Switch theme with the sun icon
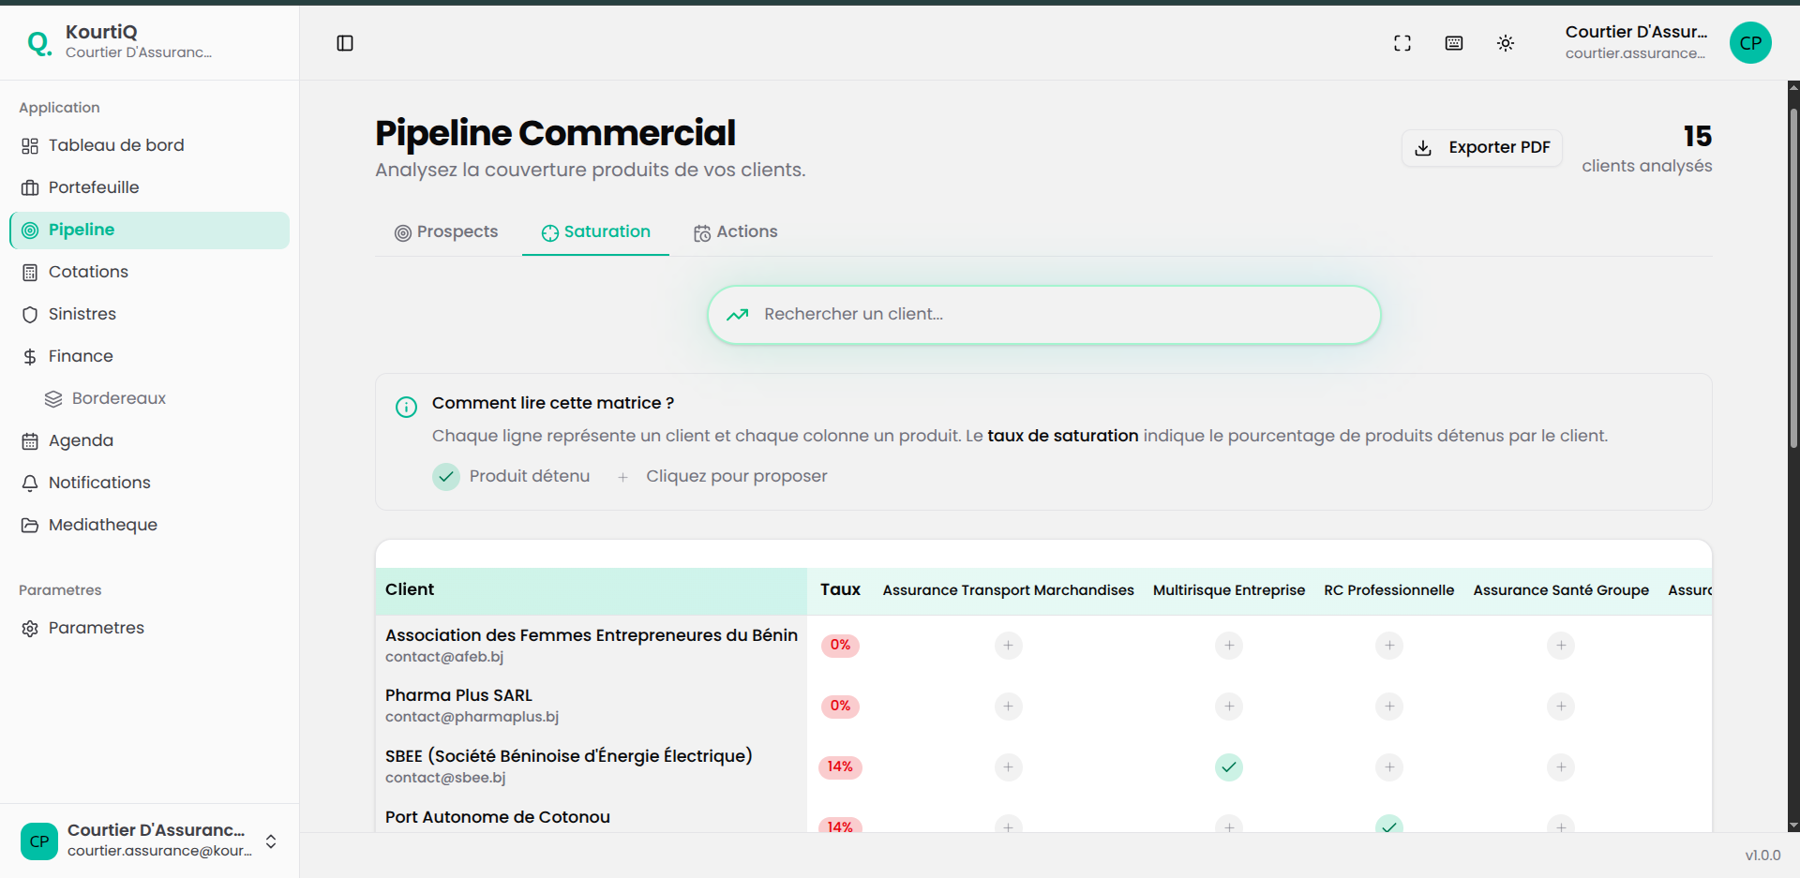The image size is (1800, 878). point(1505,43)
